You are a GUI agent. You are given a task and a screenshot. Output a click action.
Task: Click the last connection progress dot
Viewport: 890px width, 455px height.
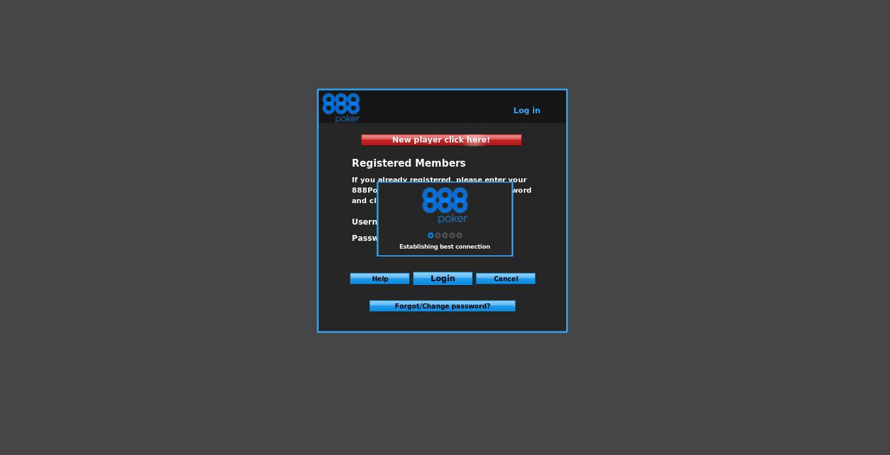(x=459, y=236)
